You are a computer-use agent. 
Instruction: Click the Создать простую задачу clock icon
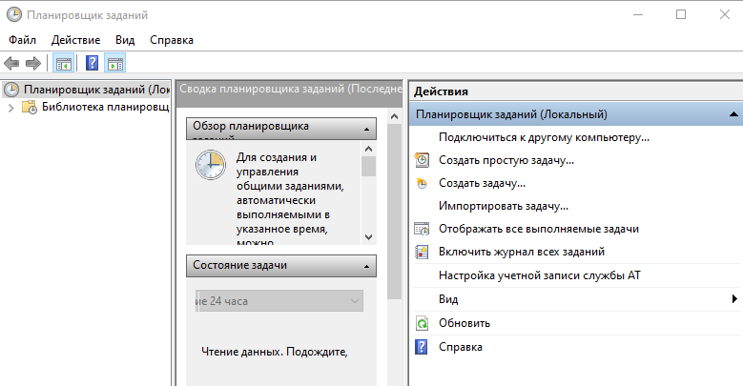pyautogui.click(x=423, y=160)
